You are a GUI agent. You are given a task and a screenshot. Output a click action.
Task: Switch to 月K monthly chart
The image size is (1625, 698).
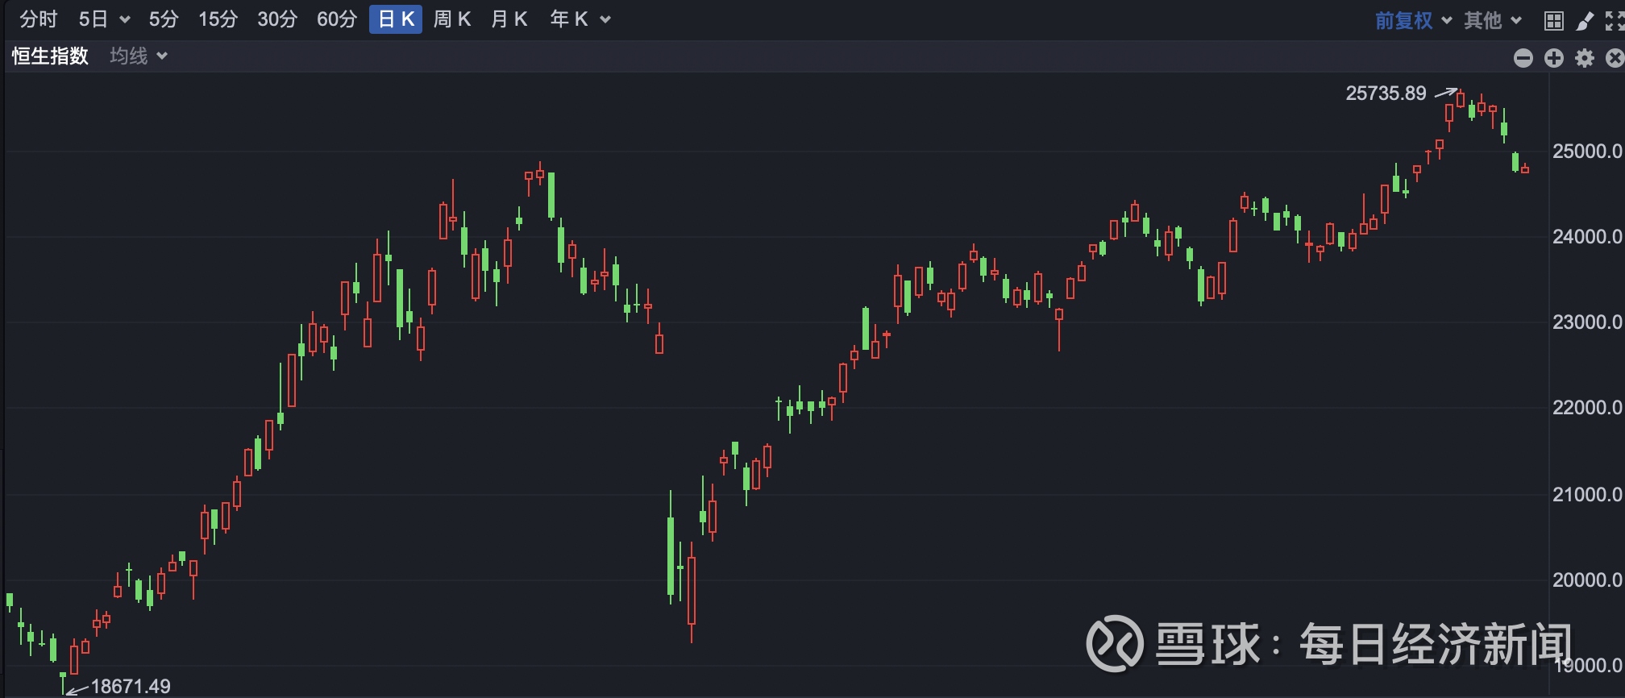509,19
